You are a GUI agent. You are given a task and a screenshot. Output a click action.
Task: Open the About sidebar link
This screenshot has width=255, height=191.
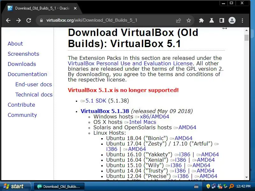click(15, 44)
